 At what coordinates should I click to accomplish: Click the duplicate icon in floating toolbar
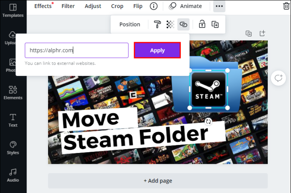pos(215,24)
